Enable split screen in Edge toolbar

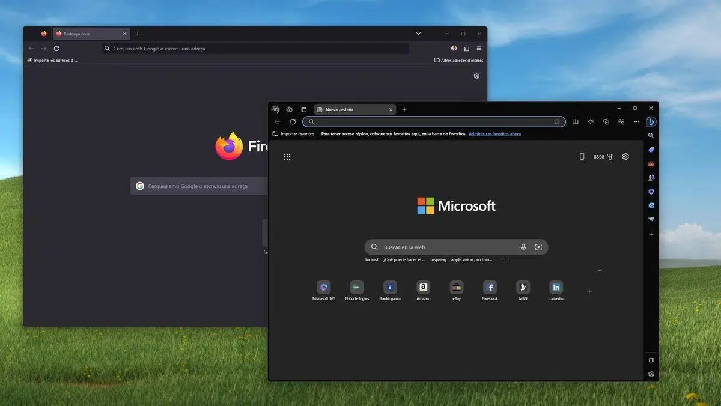[576, 122]
